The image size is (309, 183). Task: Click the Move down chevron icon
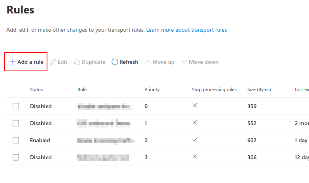pos(184,62)
